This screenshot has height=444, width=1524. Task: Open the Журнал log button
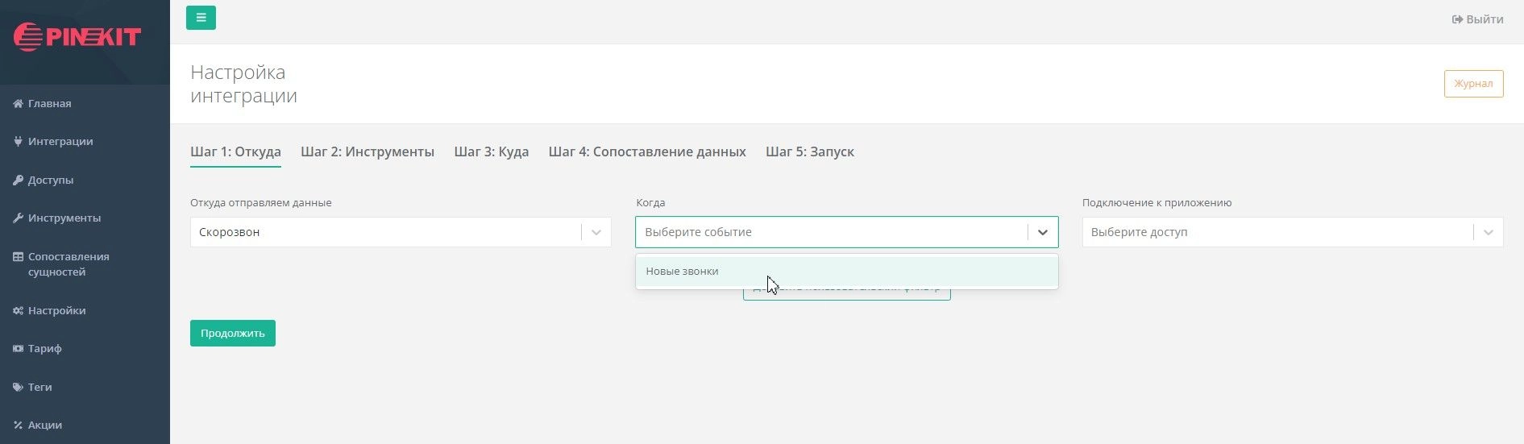tap(1473, 84)
